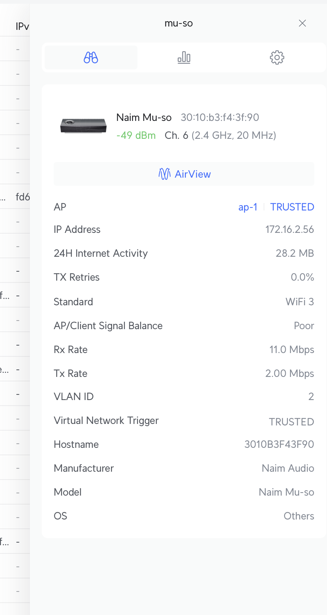The image size is (327, 615).
Task: Click the Naim Mu-so device name heading
Action: click(144, 118)
